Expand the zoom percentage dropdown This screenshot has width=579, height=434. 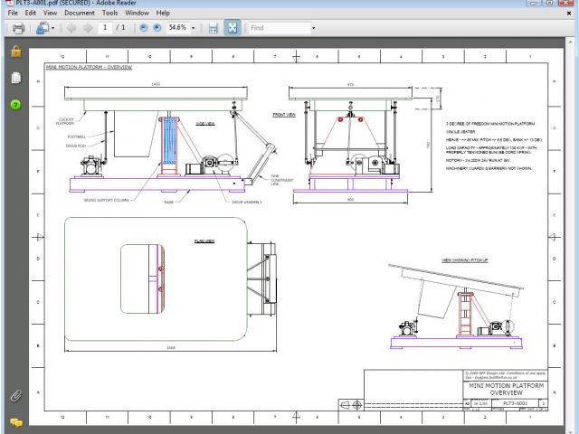click(x=193, y=28)
